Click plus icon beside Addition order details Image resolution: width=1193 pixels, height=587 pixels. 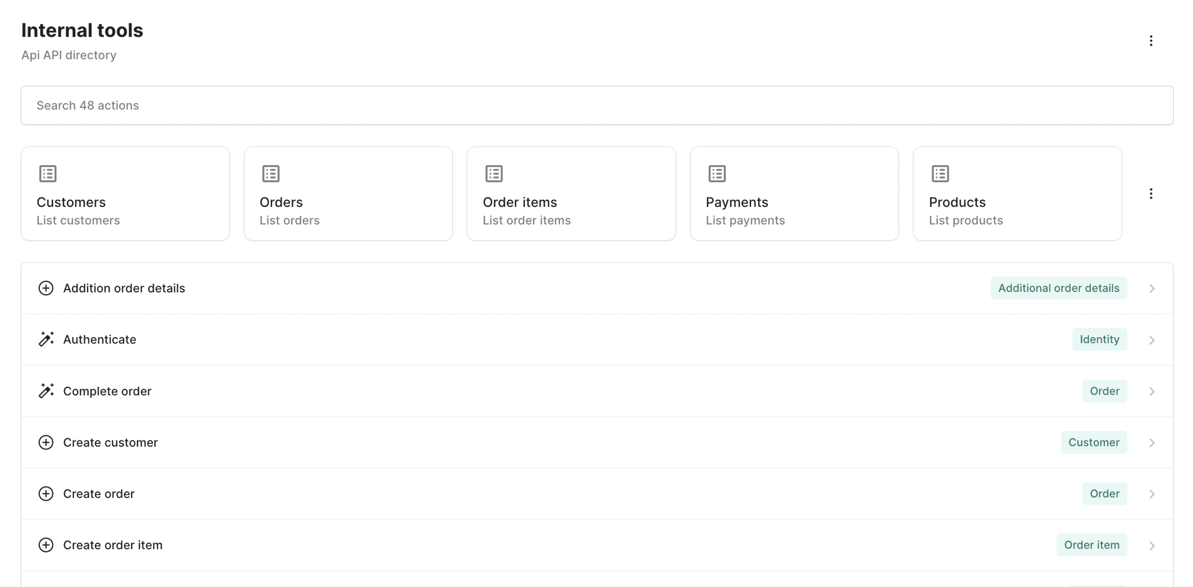pos(46,288)
